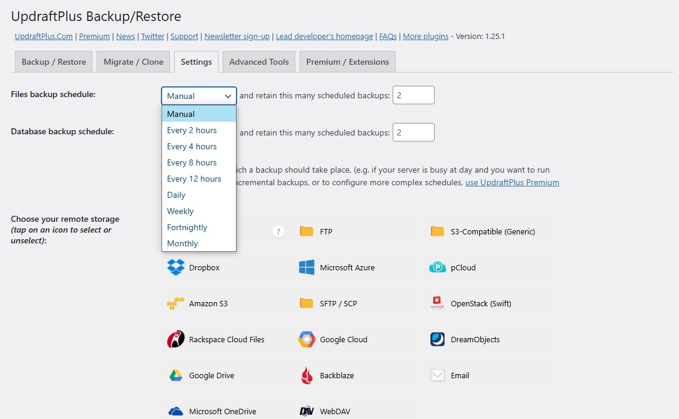
Task: Select the SFTP / SCP folder icon
Action: (307, 303)
